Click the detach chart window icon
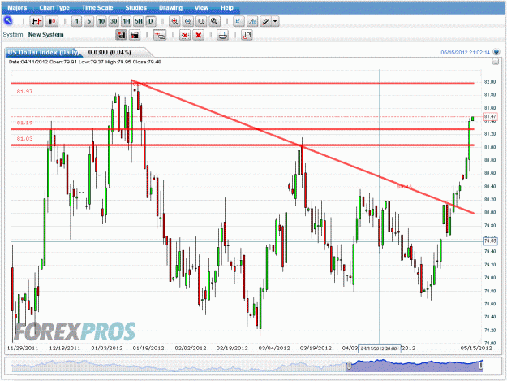This screenshot has width=507, height=381. [x=247, y=35]
